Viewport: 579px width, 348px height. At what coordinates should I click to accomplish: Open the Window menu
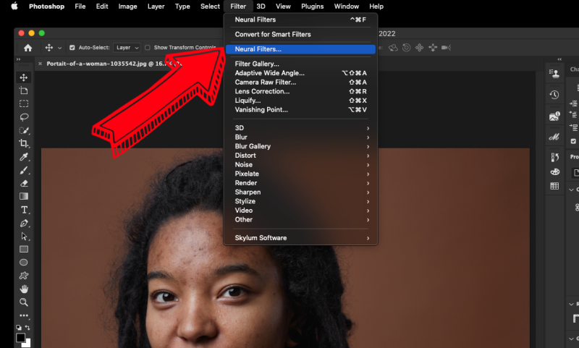(347, 7)
